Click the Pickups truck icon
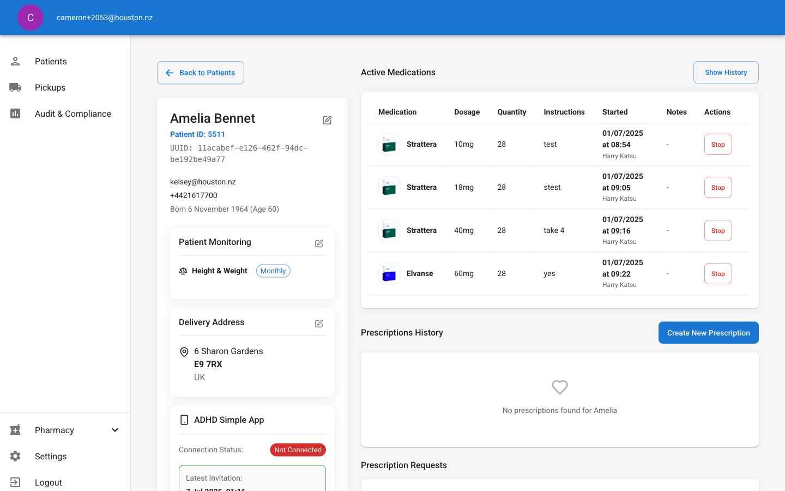Viewport: 785px width, 491px height. click(x=15, y=87)
